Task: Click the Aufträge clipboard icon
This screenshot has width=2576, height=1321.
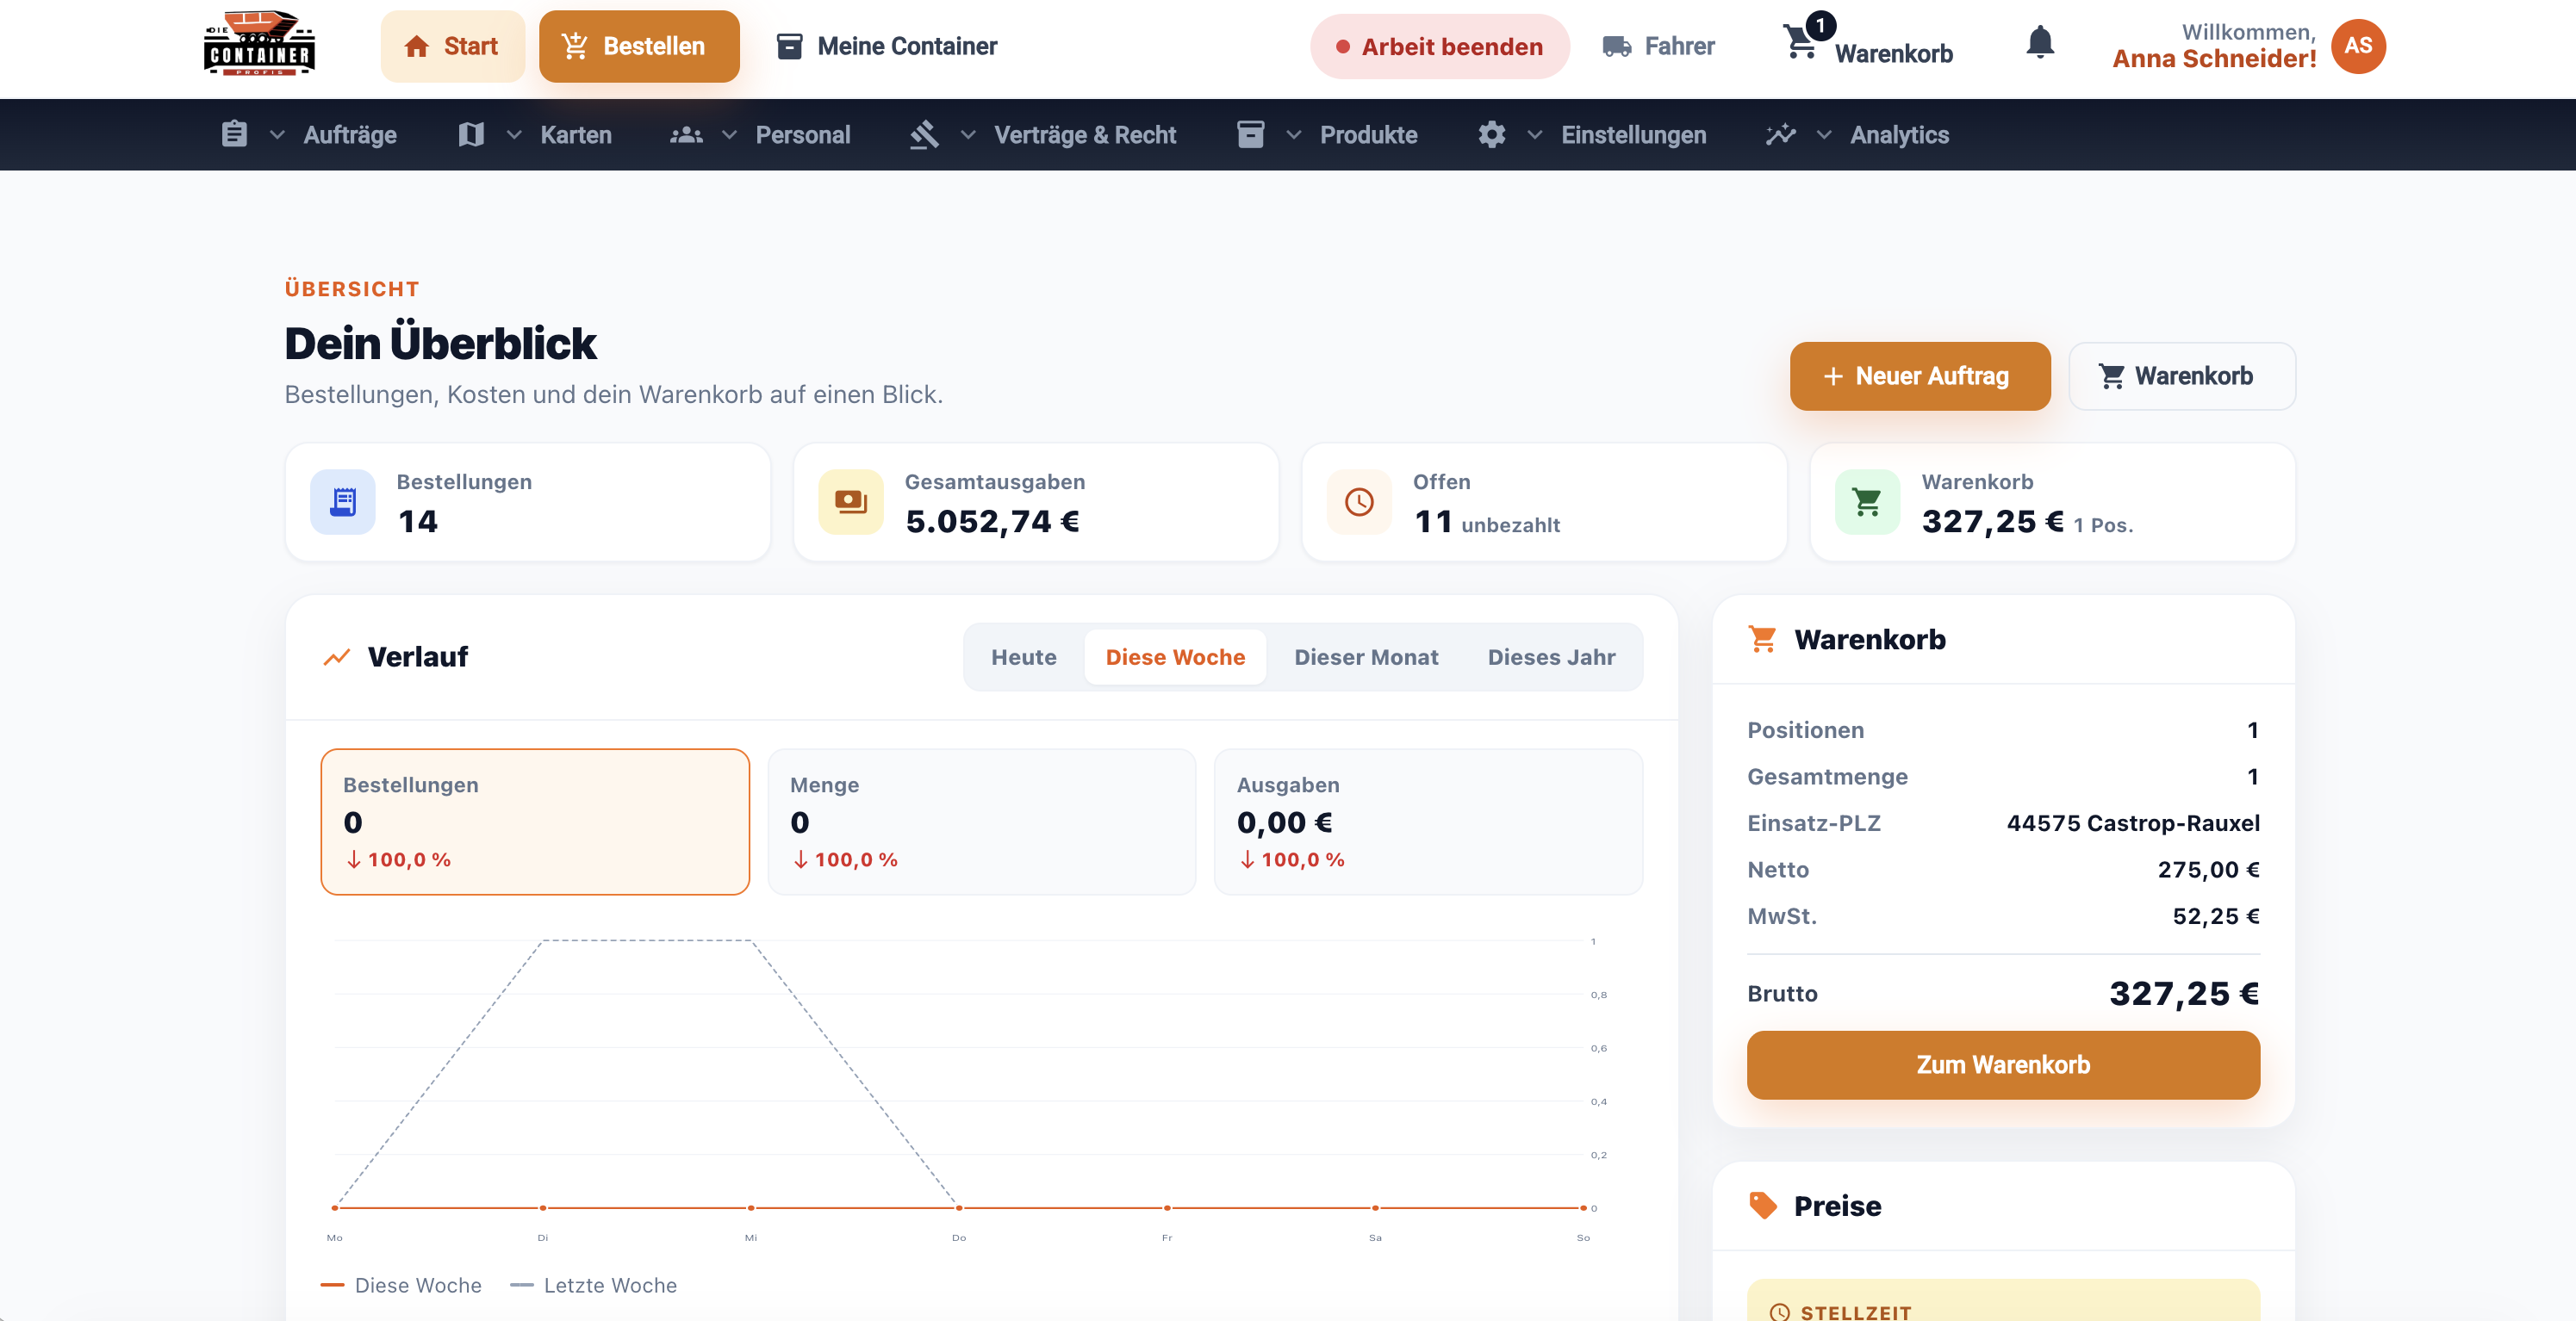Action: click(234, 133)
